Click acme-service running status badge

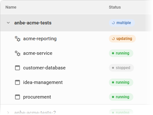(121, 53)
